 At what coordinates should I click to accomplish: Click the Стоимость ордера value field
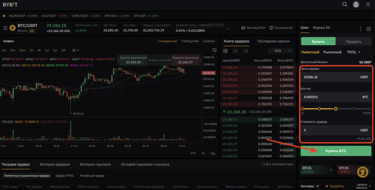336,130
